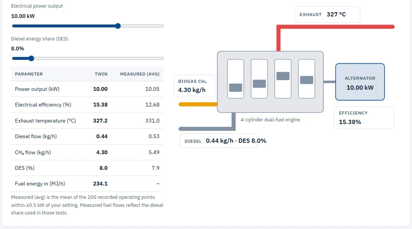The width and height of the screenshot is (412, 229).
Task: Click the EFFICIENCY 15.38% card
Action: point(364,118)
